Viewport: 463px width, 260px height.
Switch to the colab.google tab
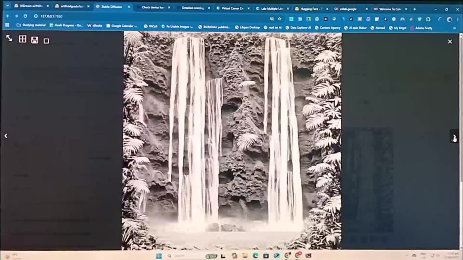coord(348,9)
